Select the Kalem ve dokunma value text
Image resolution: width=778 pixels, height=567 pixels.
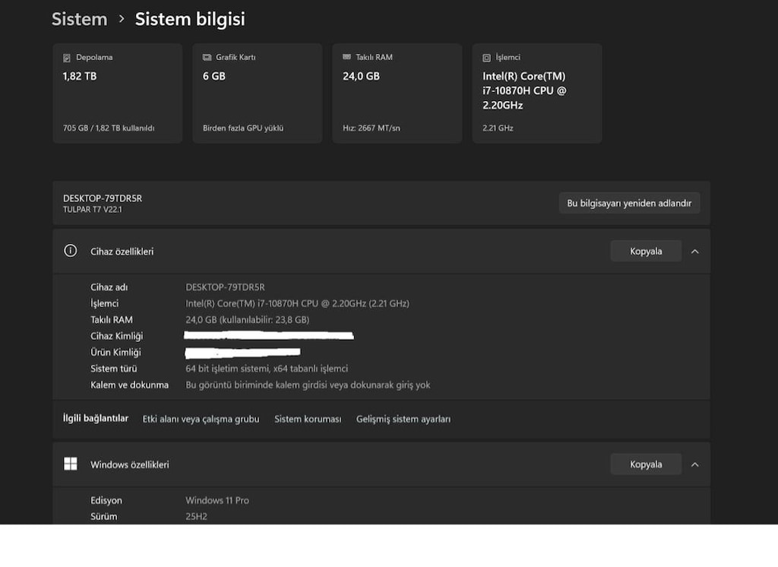308,385
